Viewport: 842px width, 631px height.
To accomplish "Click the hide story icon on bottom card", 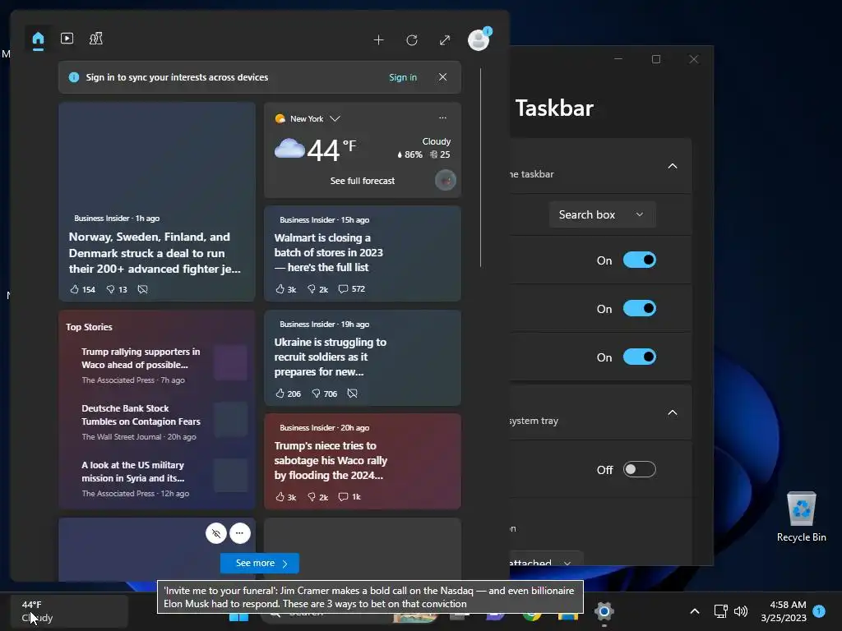I will [216, 533].
